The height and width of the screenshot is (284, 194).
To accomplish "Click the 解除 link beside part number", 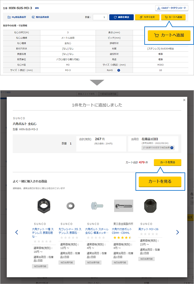I will pos(37,8).
